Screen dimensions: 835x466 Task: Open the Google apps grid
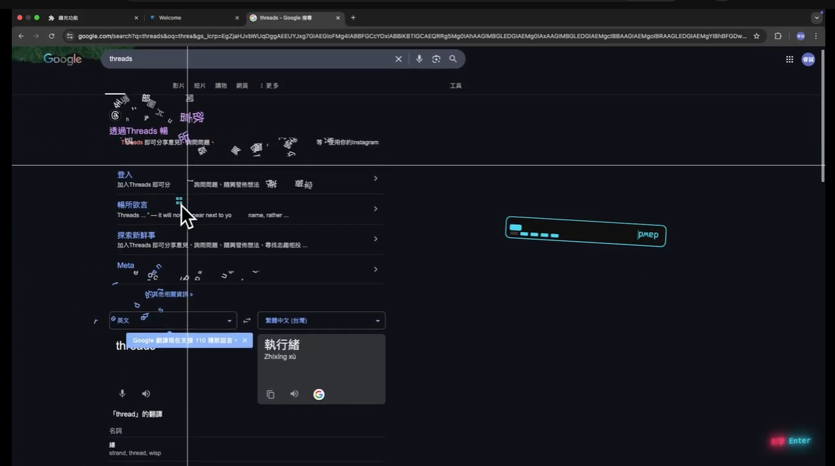click(x=789, y=60)
